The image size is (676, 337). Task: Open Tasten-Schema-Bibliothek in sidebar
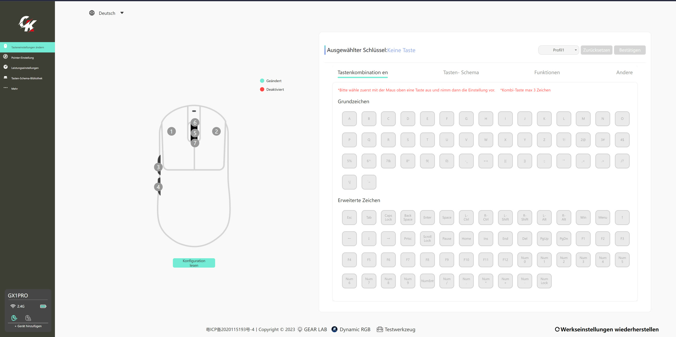27,78
